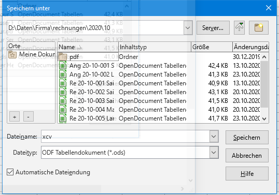The height and width of the screenshot is (195, 279).
Task: Click spreadsheet icon of Re 20-10-005
Action: pyautogui.click(x=63, y=118)
